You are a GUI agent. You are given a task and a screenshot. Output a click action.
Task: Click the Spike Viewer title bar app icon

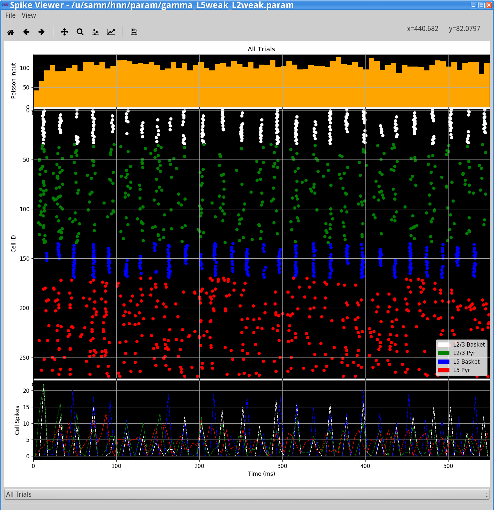5,5
